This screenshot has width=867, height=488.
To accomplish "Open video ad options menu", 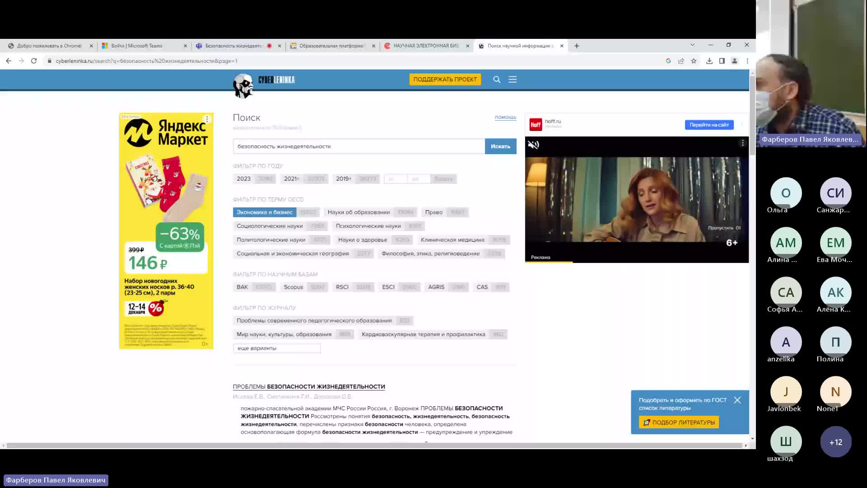I will pyautogui.click(x=742, y=143).
